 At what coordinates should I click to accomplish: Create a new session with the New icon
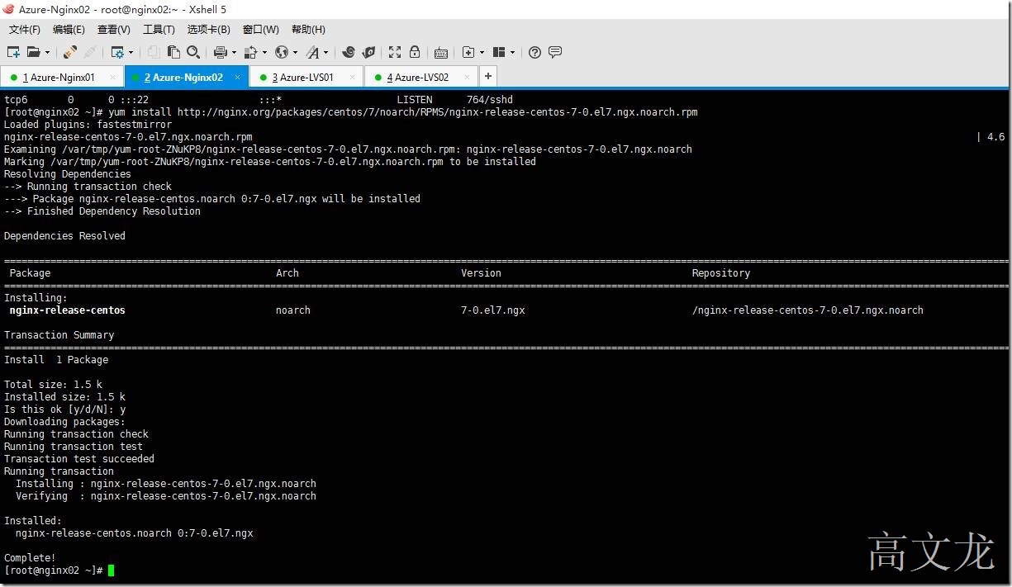pos(13,52)
